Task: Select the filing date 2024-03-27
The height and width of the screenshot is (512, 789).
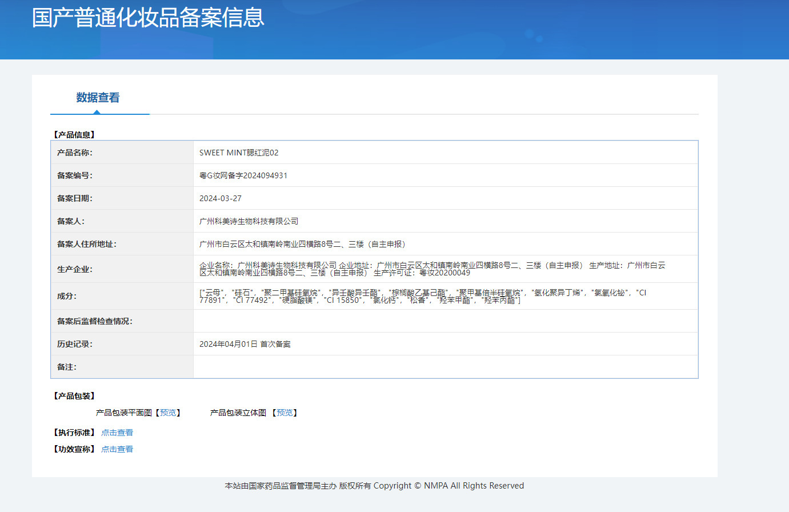Action: point(221,198)
